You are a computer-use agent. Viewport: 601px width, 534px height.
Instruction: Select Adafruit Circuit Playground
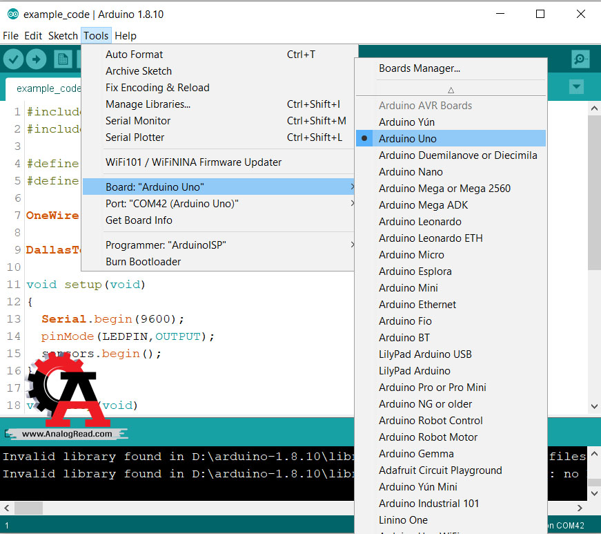click(x=451, y=470)
